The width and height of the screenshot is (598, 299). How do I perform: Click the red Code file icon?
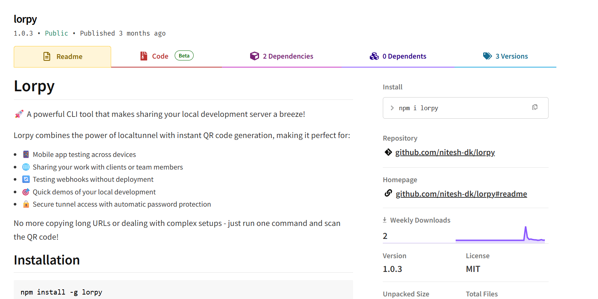143,56
